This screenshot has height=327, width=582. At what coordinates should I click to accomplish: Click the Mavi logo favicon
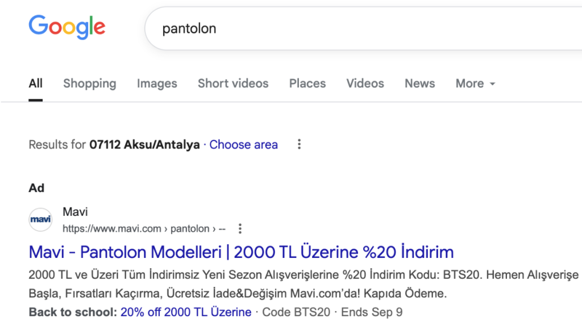point(40,219)
